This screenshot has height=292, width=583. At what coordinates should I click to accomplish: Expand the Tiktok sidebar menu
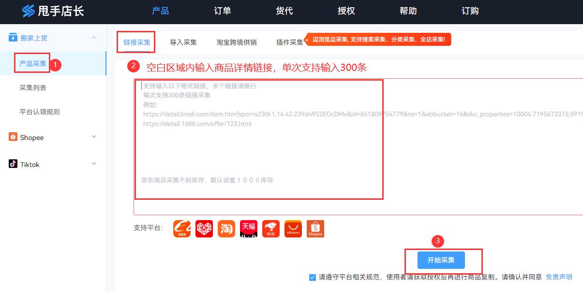click(93, 164)
